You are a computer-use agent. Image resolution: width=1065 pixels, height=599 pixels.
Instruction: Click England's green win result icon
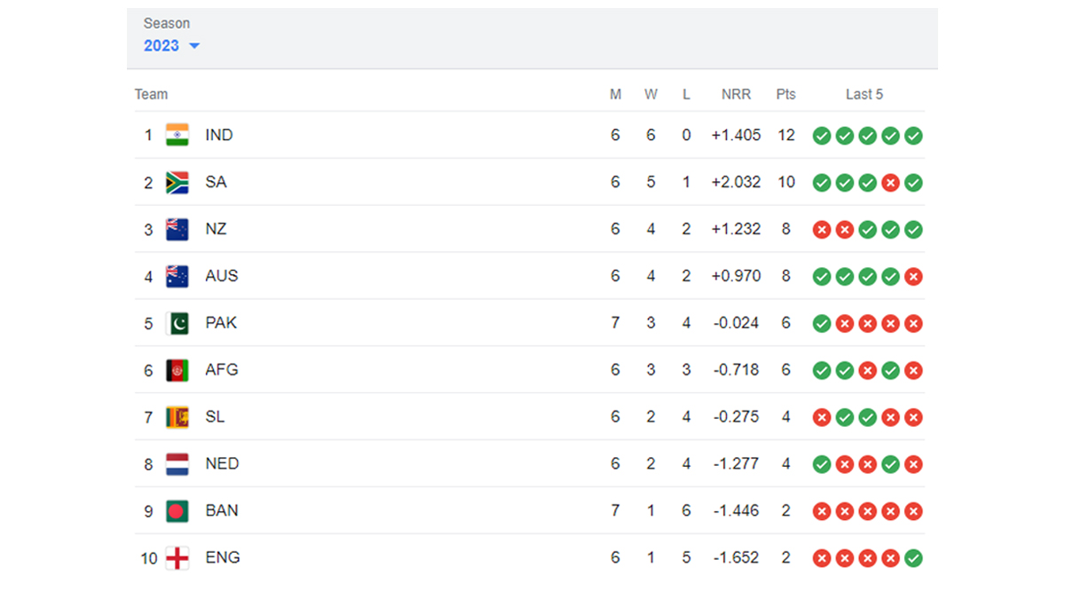point(913,558)
